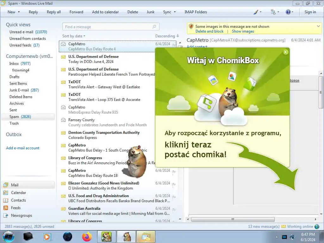324x243 pixels.
Task: Open Unread from contacts view
Action: pyautogui.click(x=28, y=38)
